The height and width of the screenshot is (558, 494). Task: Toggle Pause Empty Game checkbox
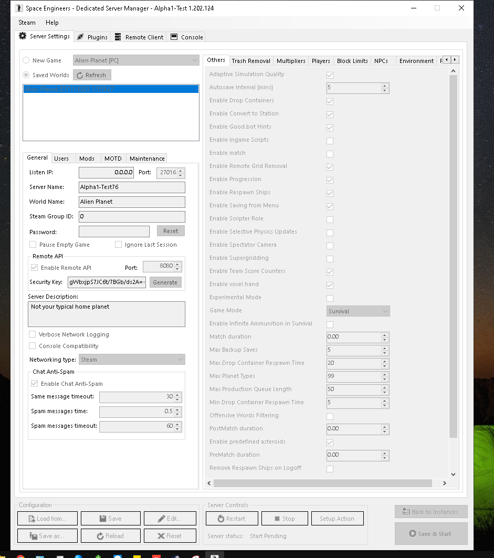[x=33, y=245]
